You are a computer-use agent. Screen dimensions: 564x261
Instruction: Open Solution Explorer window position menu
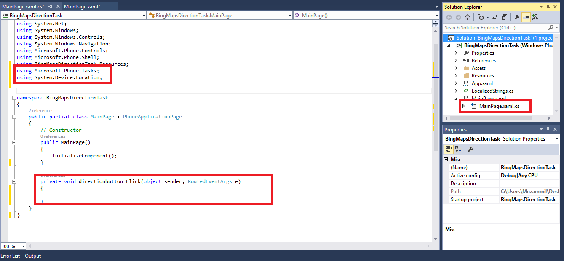[541, 7]
